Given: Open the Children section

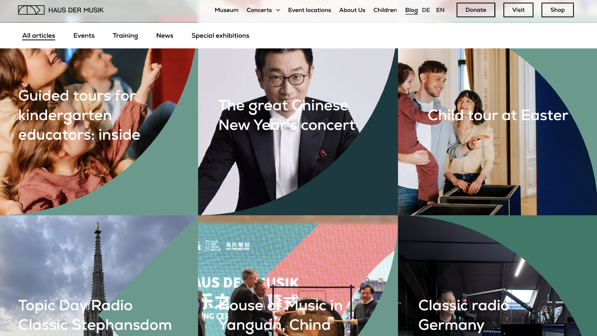Looking at the screenshot, I should coord(385,10).
